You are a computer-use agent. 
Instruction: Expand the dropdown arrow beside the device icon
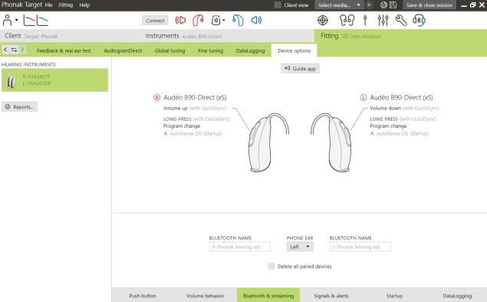click(x=224, y=21)
